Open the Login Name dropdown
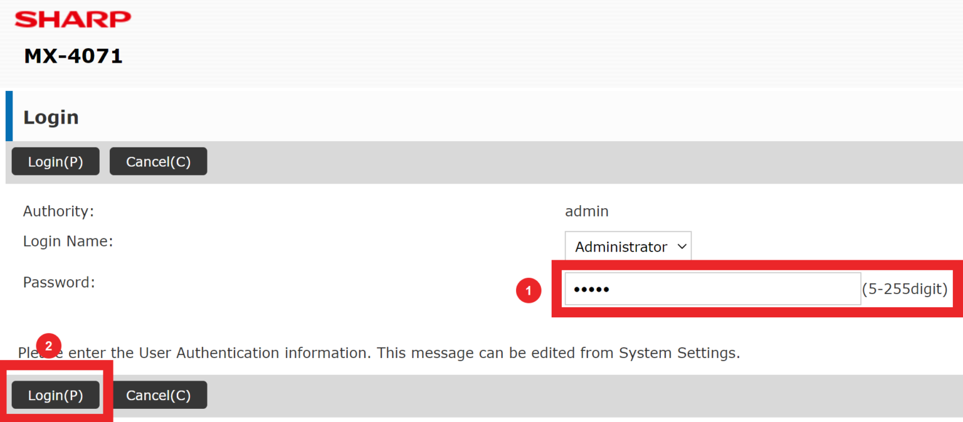The height and width of the screenshot is (422, 963). pos(627,246)
